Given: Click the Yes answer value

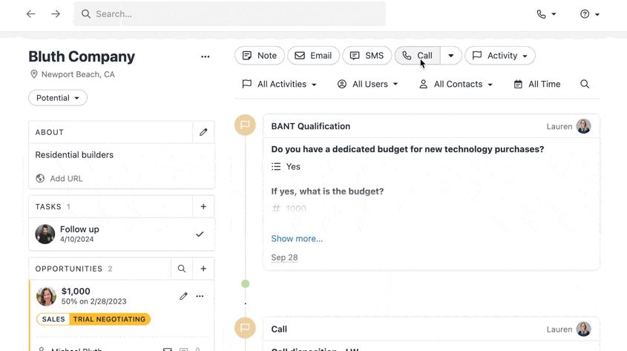Looking at the screenshot, I should tap(293, 167).
